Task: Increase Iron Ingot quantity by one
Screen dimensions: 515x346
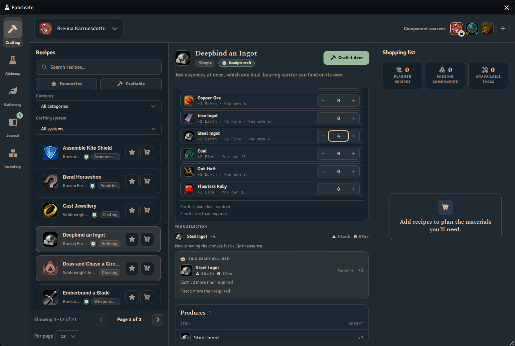Action: [354, 118]
